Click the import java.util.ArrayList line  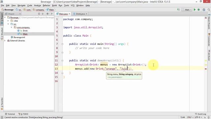click(x=83, y=27)
